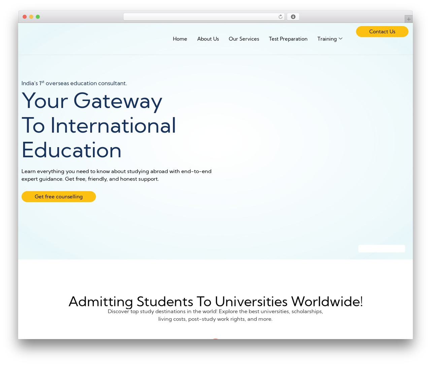Image resolution: width=431 pixels, height=365 pixels.
Task: Open the browser downloads icon
Action: (293, 17)
